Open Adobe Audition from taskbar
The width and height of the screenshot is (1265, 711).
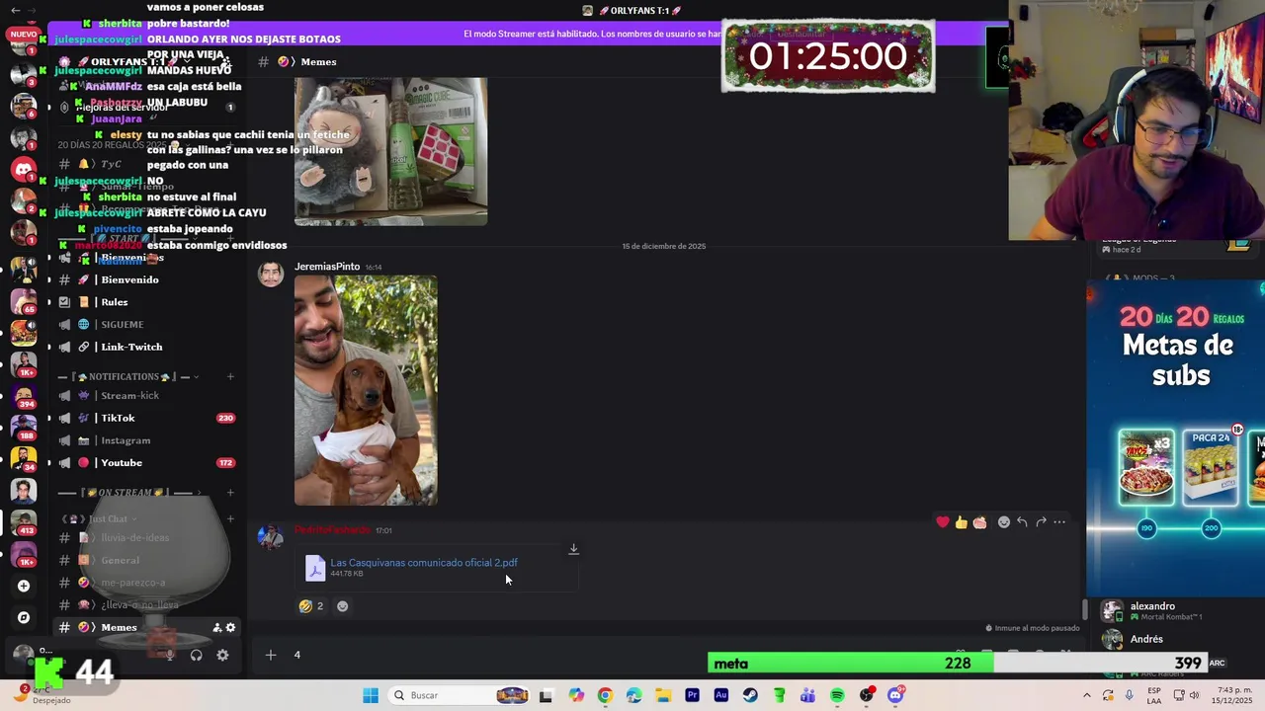(720, 695)
